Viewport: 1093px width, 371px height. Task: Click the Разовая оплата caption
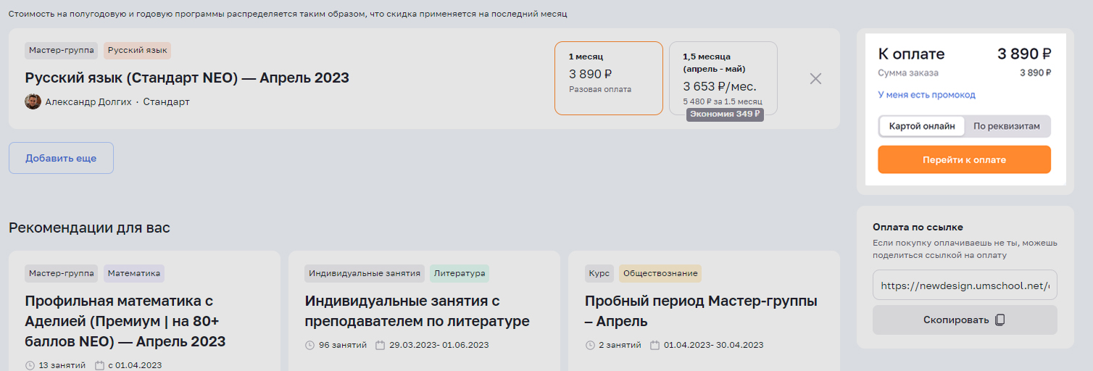pyautogui.click(x=600, y=89)
